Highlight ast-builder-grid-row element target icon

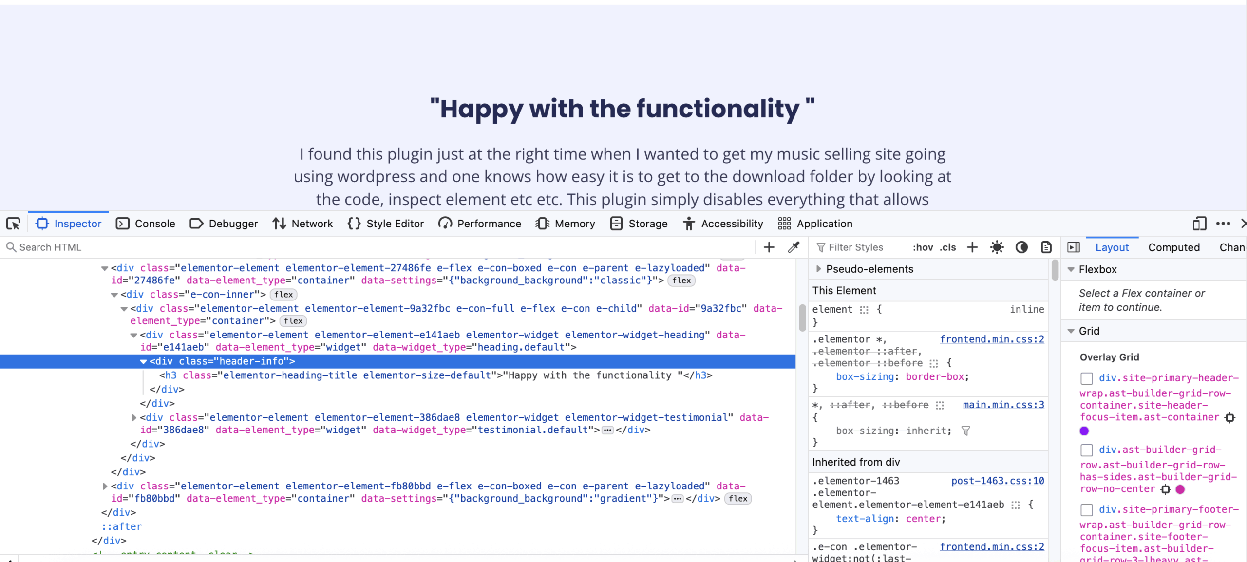(x=1165, y=489)
